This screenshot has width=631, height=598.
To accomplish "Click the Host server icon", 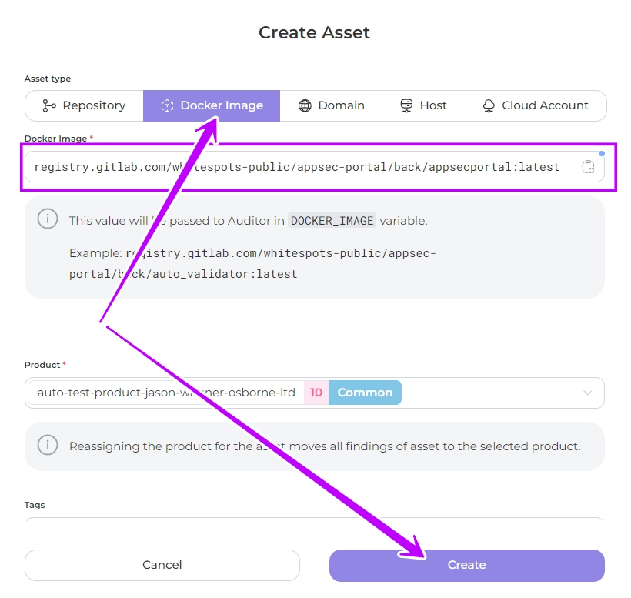I will [407, 105].
